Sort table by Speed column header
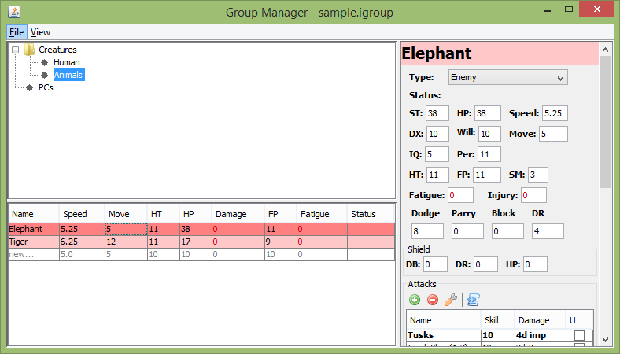The width and height of the screenshot is (620, 354). tap(82, 214)
